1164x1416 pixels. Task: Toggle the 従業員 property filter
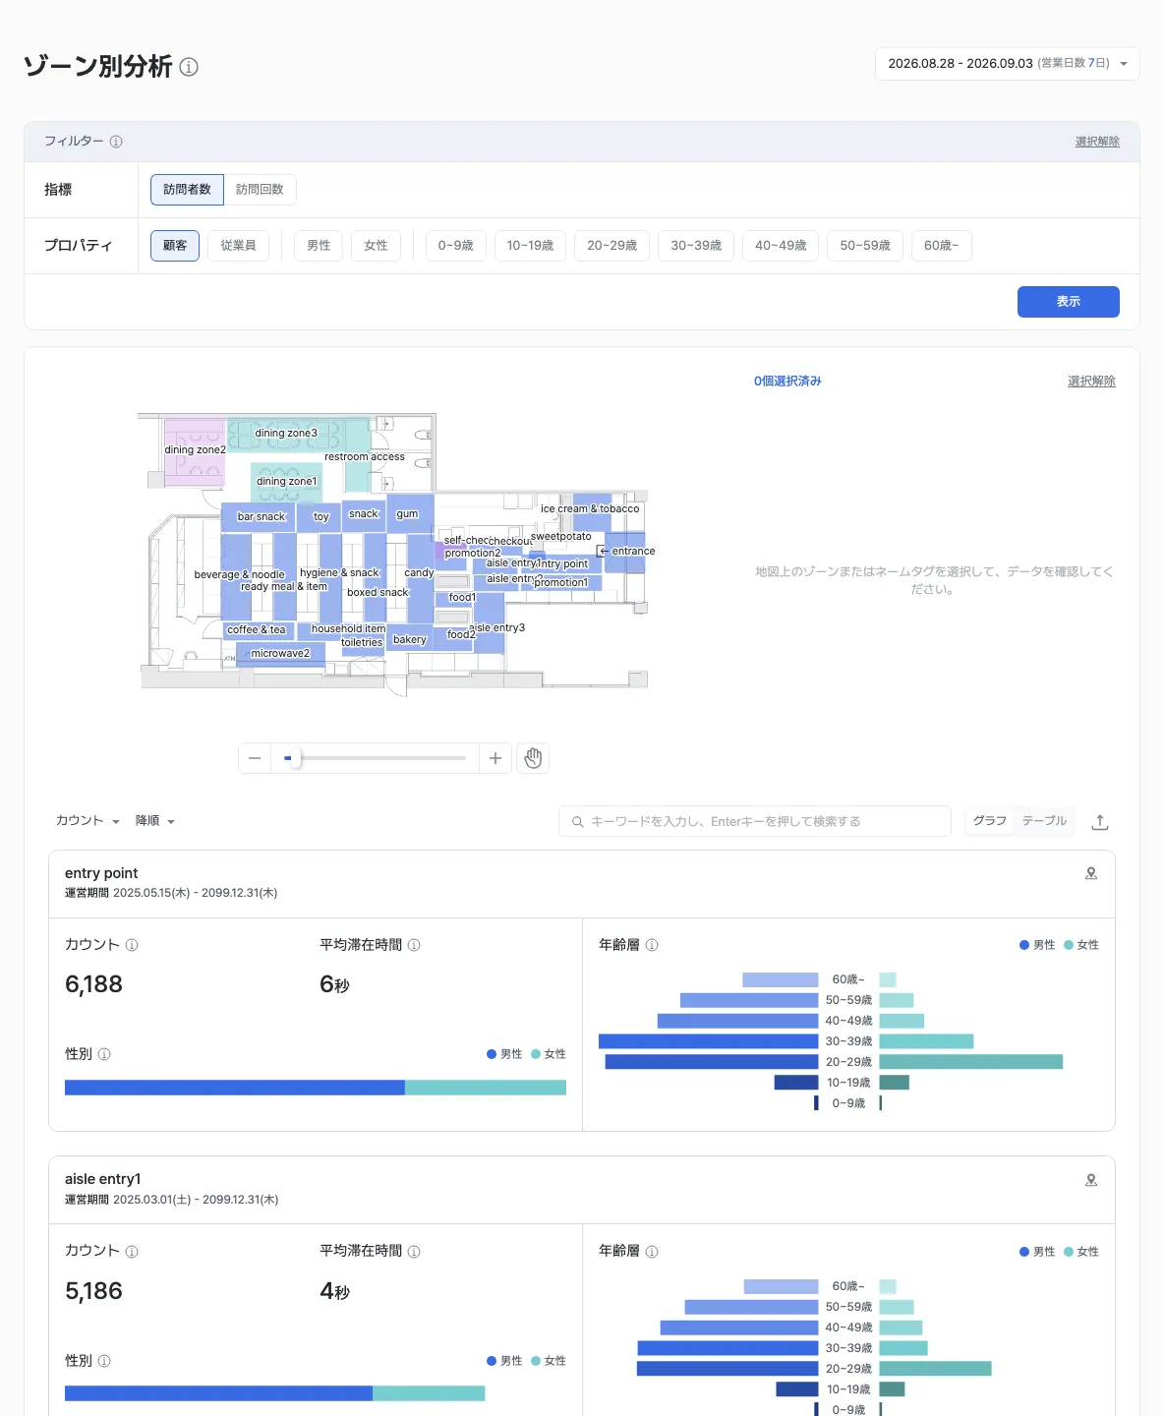[x=238, y=246]
